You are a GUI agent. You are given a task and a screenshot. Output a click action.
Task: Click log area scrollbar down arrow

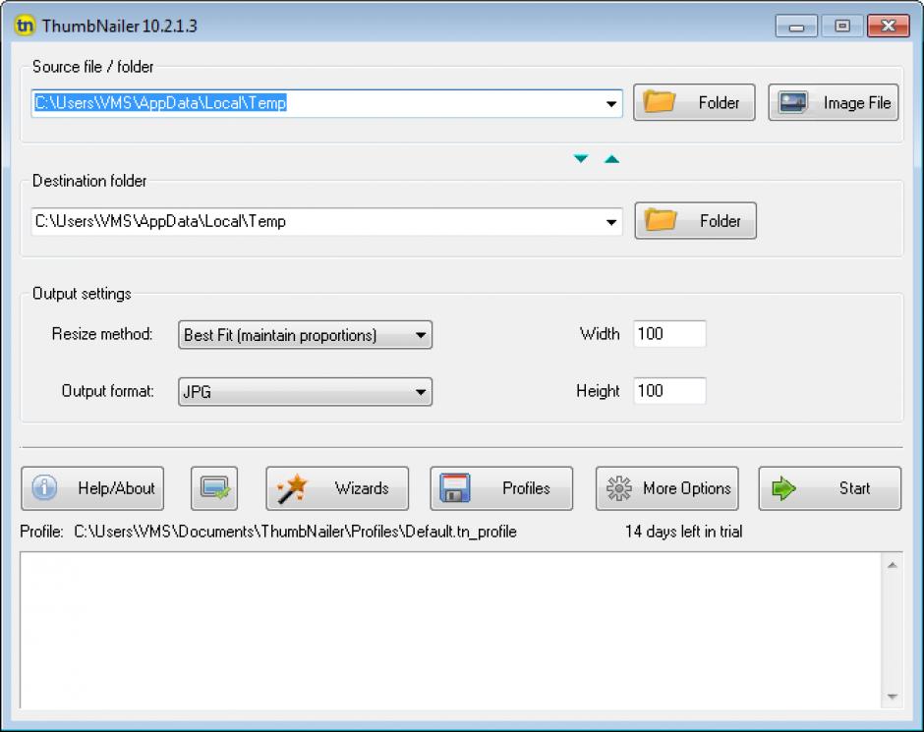[893, 697]
